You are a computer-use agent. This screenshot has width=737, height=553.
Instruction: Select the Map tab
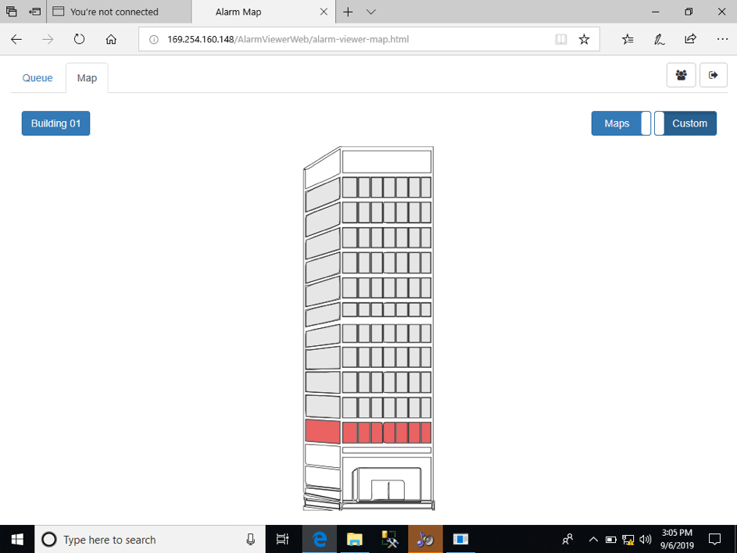(87, 78)
